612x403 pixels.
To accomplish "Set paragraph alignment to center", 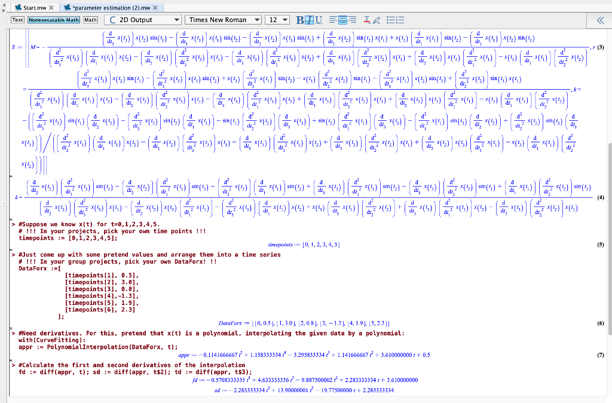I will [342, 21].
